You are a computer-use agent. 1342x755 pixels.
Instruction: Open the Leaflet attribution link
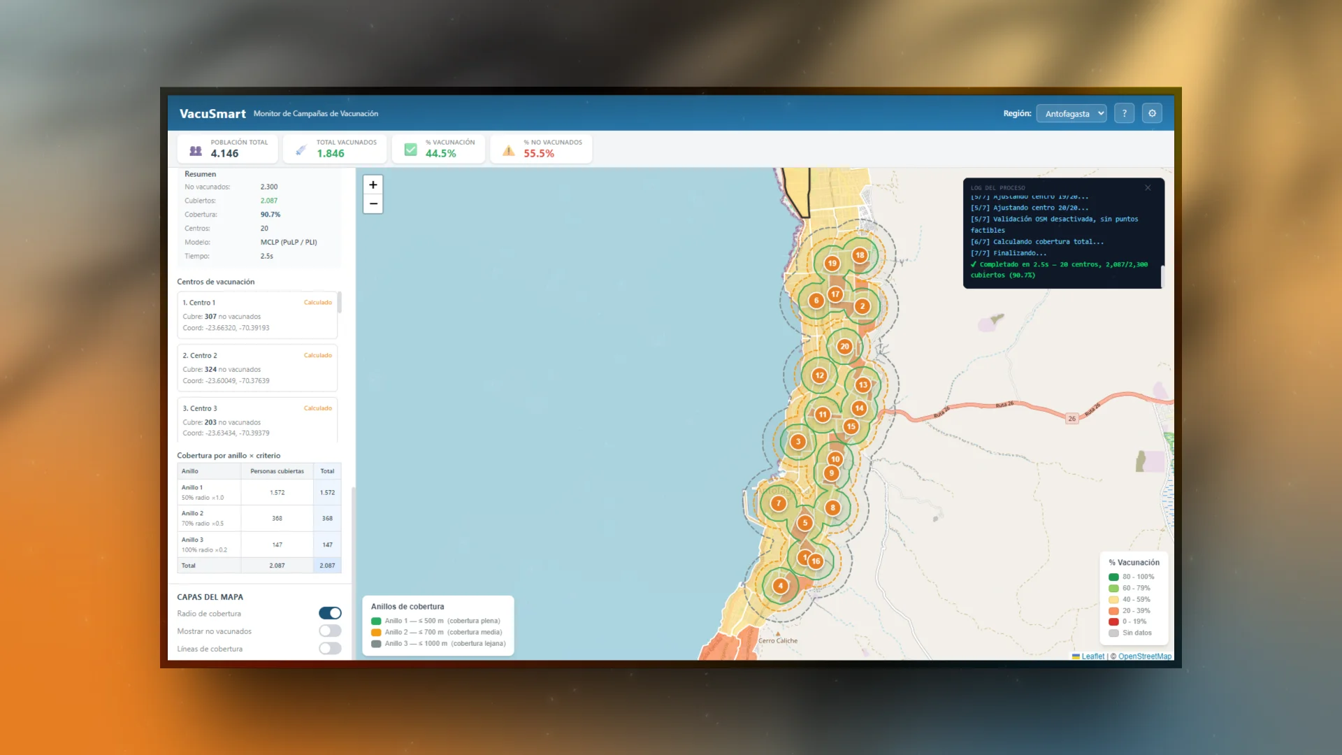click(x=1093, y=656)
